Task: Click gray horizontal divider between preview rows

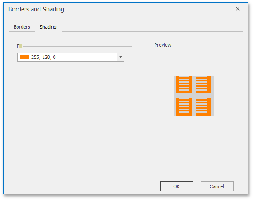Action: tap(194, 95)
